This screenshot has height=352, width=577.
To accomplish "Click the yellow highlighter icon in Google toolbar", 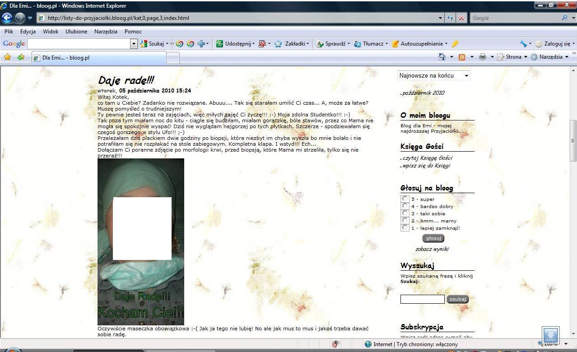I will click(x=455, y=44).
